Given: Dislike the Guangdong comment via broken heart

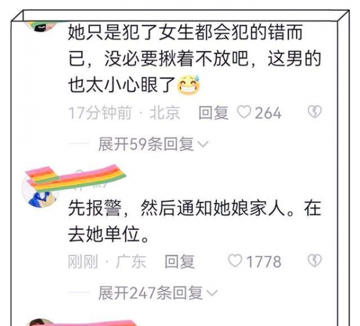Looking at the screenshot, I should pyautogui.click(x=314, y=261).
